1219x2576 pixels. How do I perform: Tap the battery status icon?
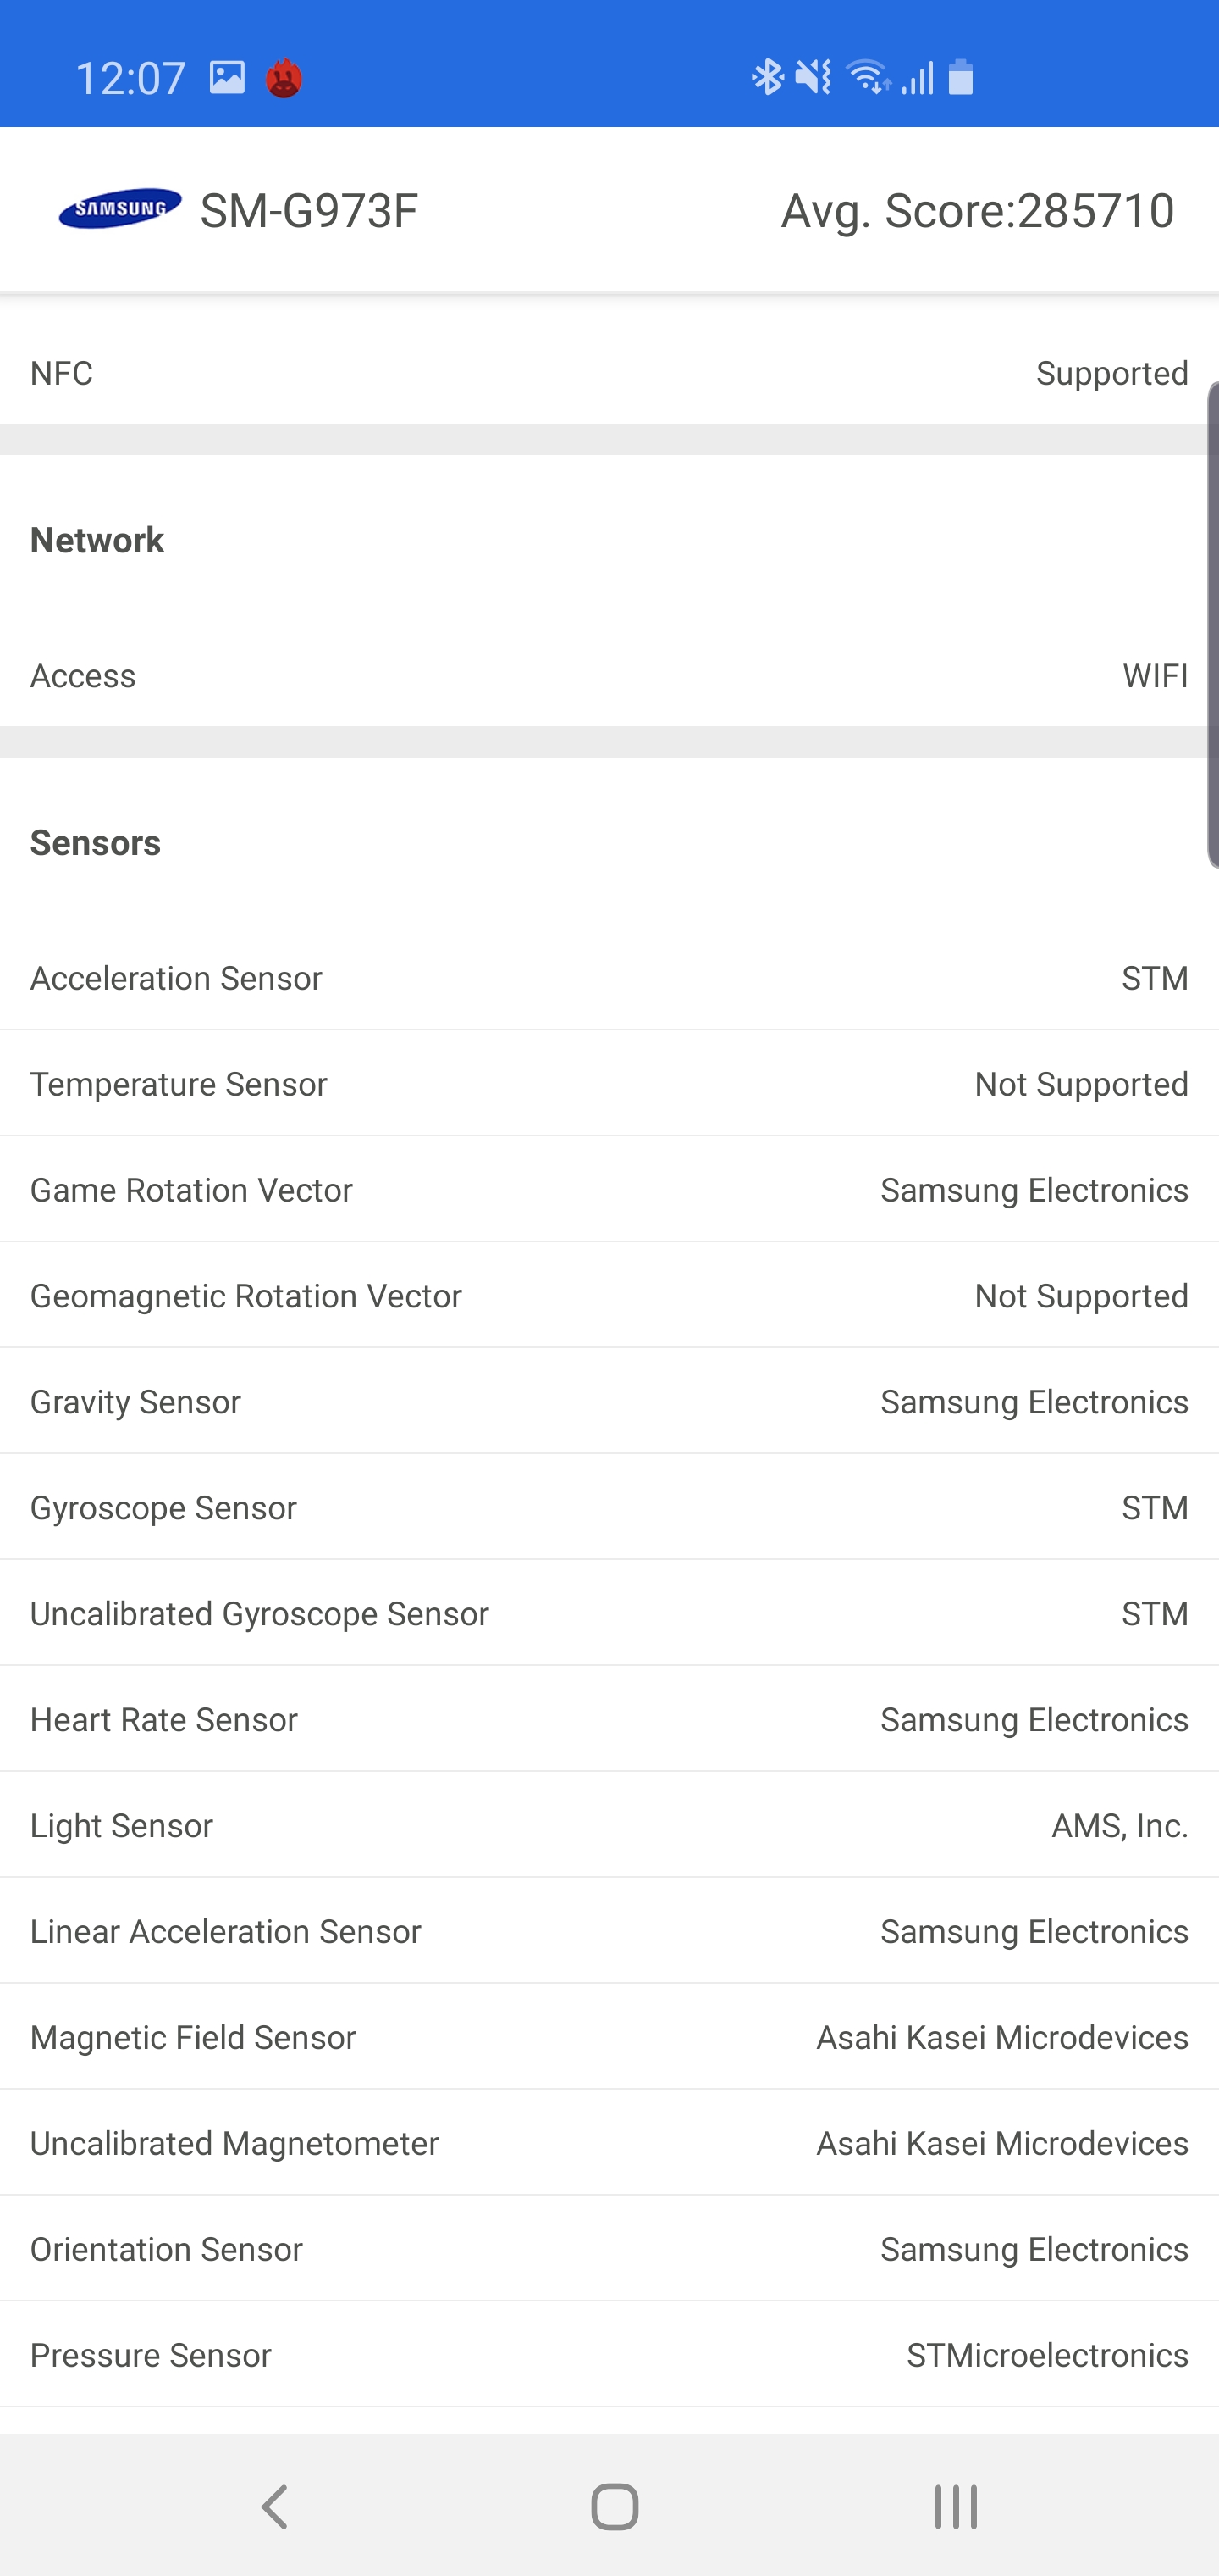pyautogui.click(x=960, y=77)
